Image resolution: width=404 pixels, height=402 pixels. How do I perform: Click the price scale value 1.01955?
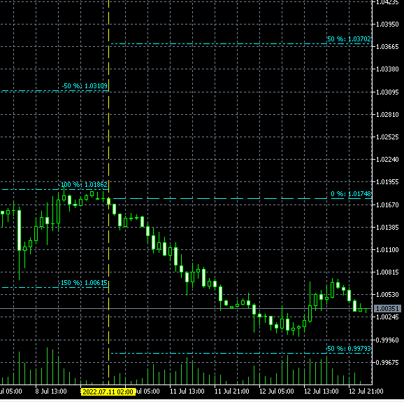click(387, 182)
